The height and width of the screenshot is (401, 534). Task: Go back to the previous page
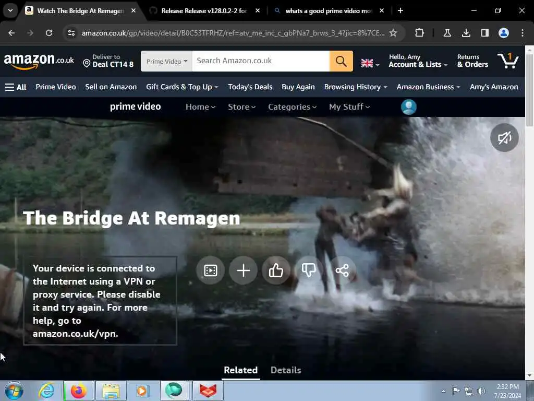pyautogui.click(x=11, y=33)
